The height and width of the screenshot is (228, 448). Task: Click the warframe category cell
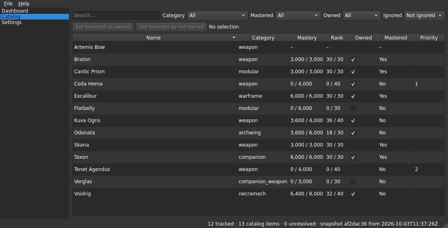(x=263, y=96)
